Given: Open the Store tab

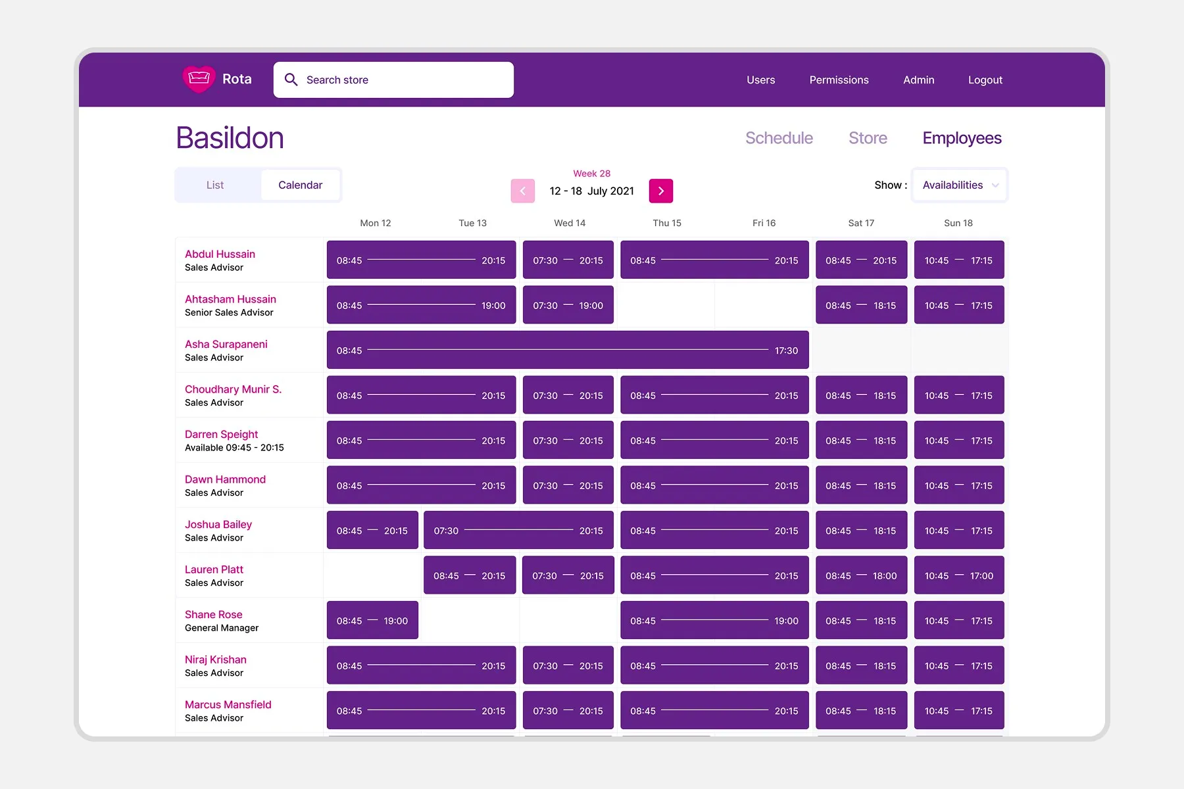Looking at the screenshot, I should 868,138.
